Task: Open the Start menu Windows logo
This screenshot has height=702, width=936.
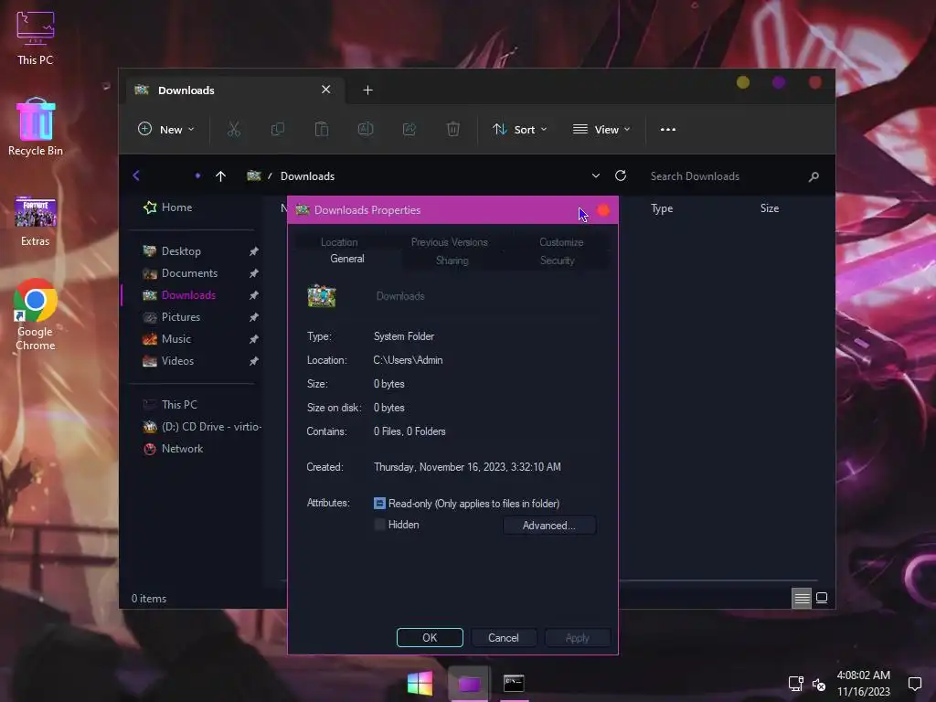Action: [x=420, y=683]
